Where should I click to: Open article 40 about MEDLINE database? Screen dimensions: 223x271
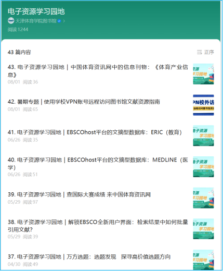click(98, 163)
